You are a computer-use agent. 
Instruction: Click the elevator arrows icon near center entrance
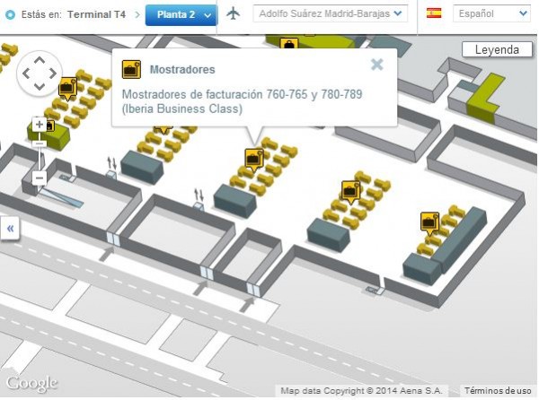(x=199, y=195)
